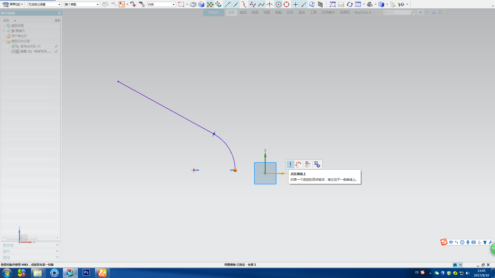The height and width of the screenshot is (278, 495).
Task: Uncheck the 基准坐标系 (0) checkbox
Action: point(13,46)
